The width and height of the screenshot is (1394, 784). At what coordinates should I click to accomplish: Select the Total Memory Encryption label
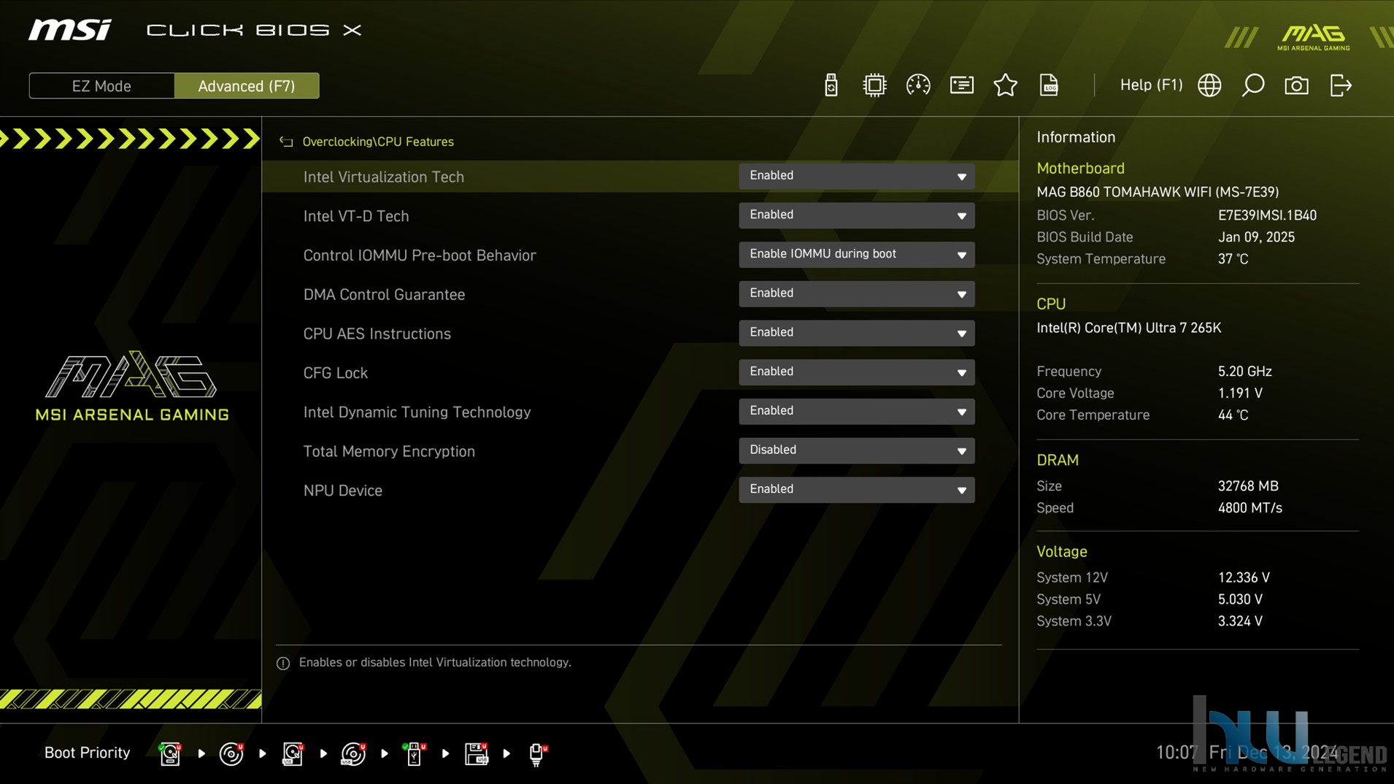(x=389, y=451)
